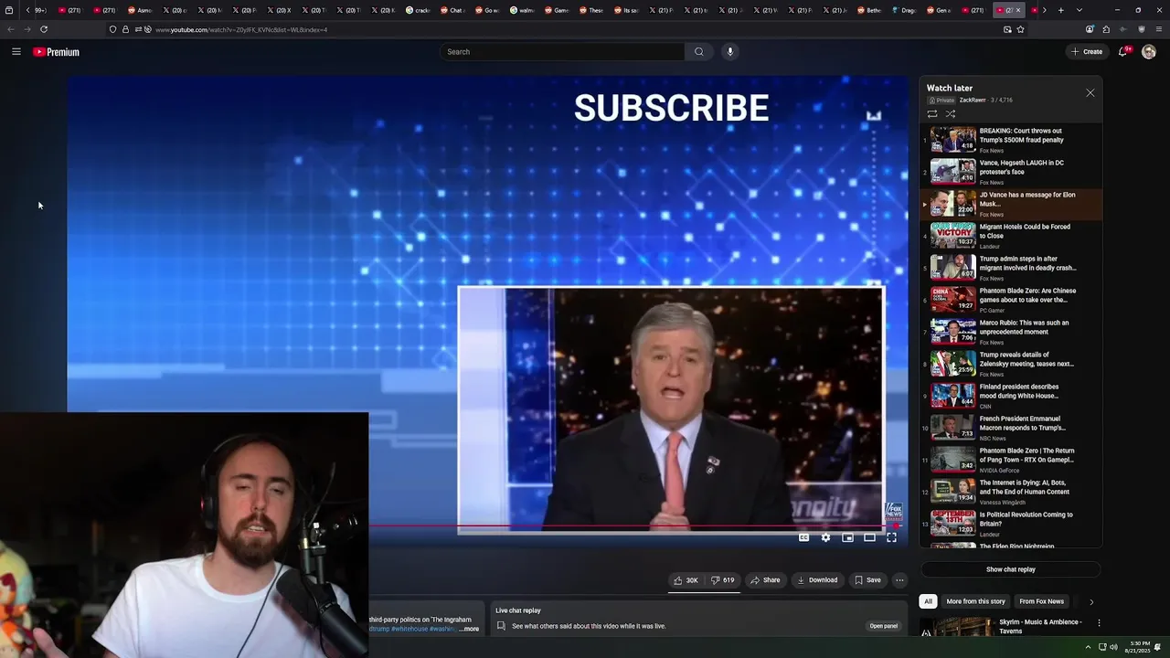Open ZackRawrr playlist owner link

point(972,100)
